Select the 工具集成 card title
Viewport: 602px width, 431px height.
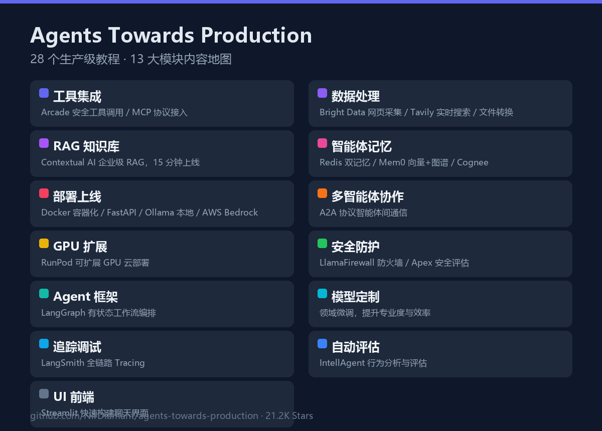click(x=77, y=96)
